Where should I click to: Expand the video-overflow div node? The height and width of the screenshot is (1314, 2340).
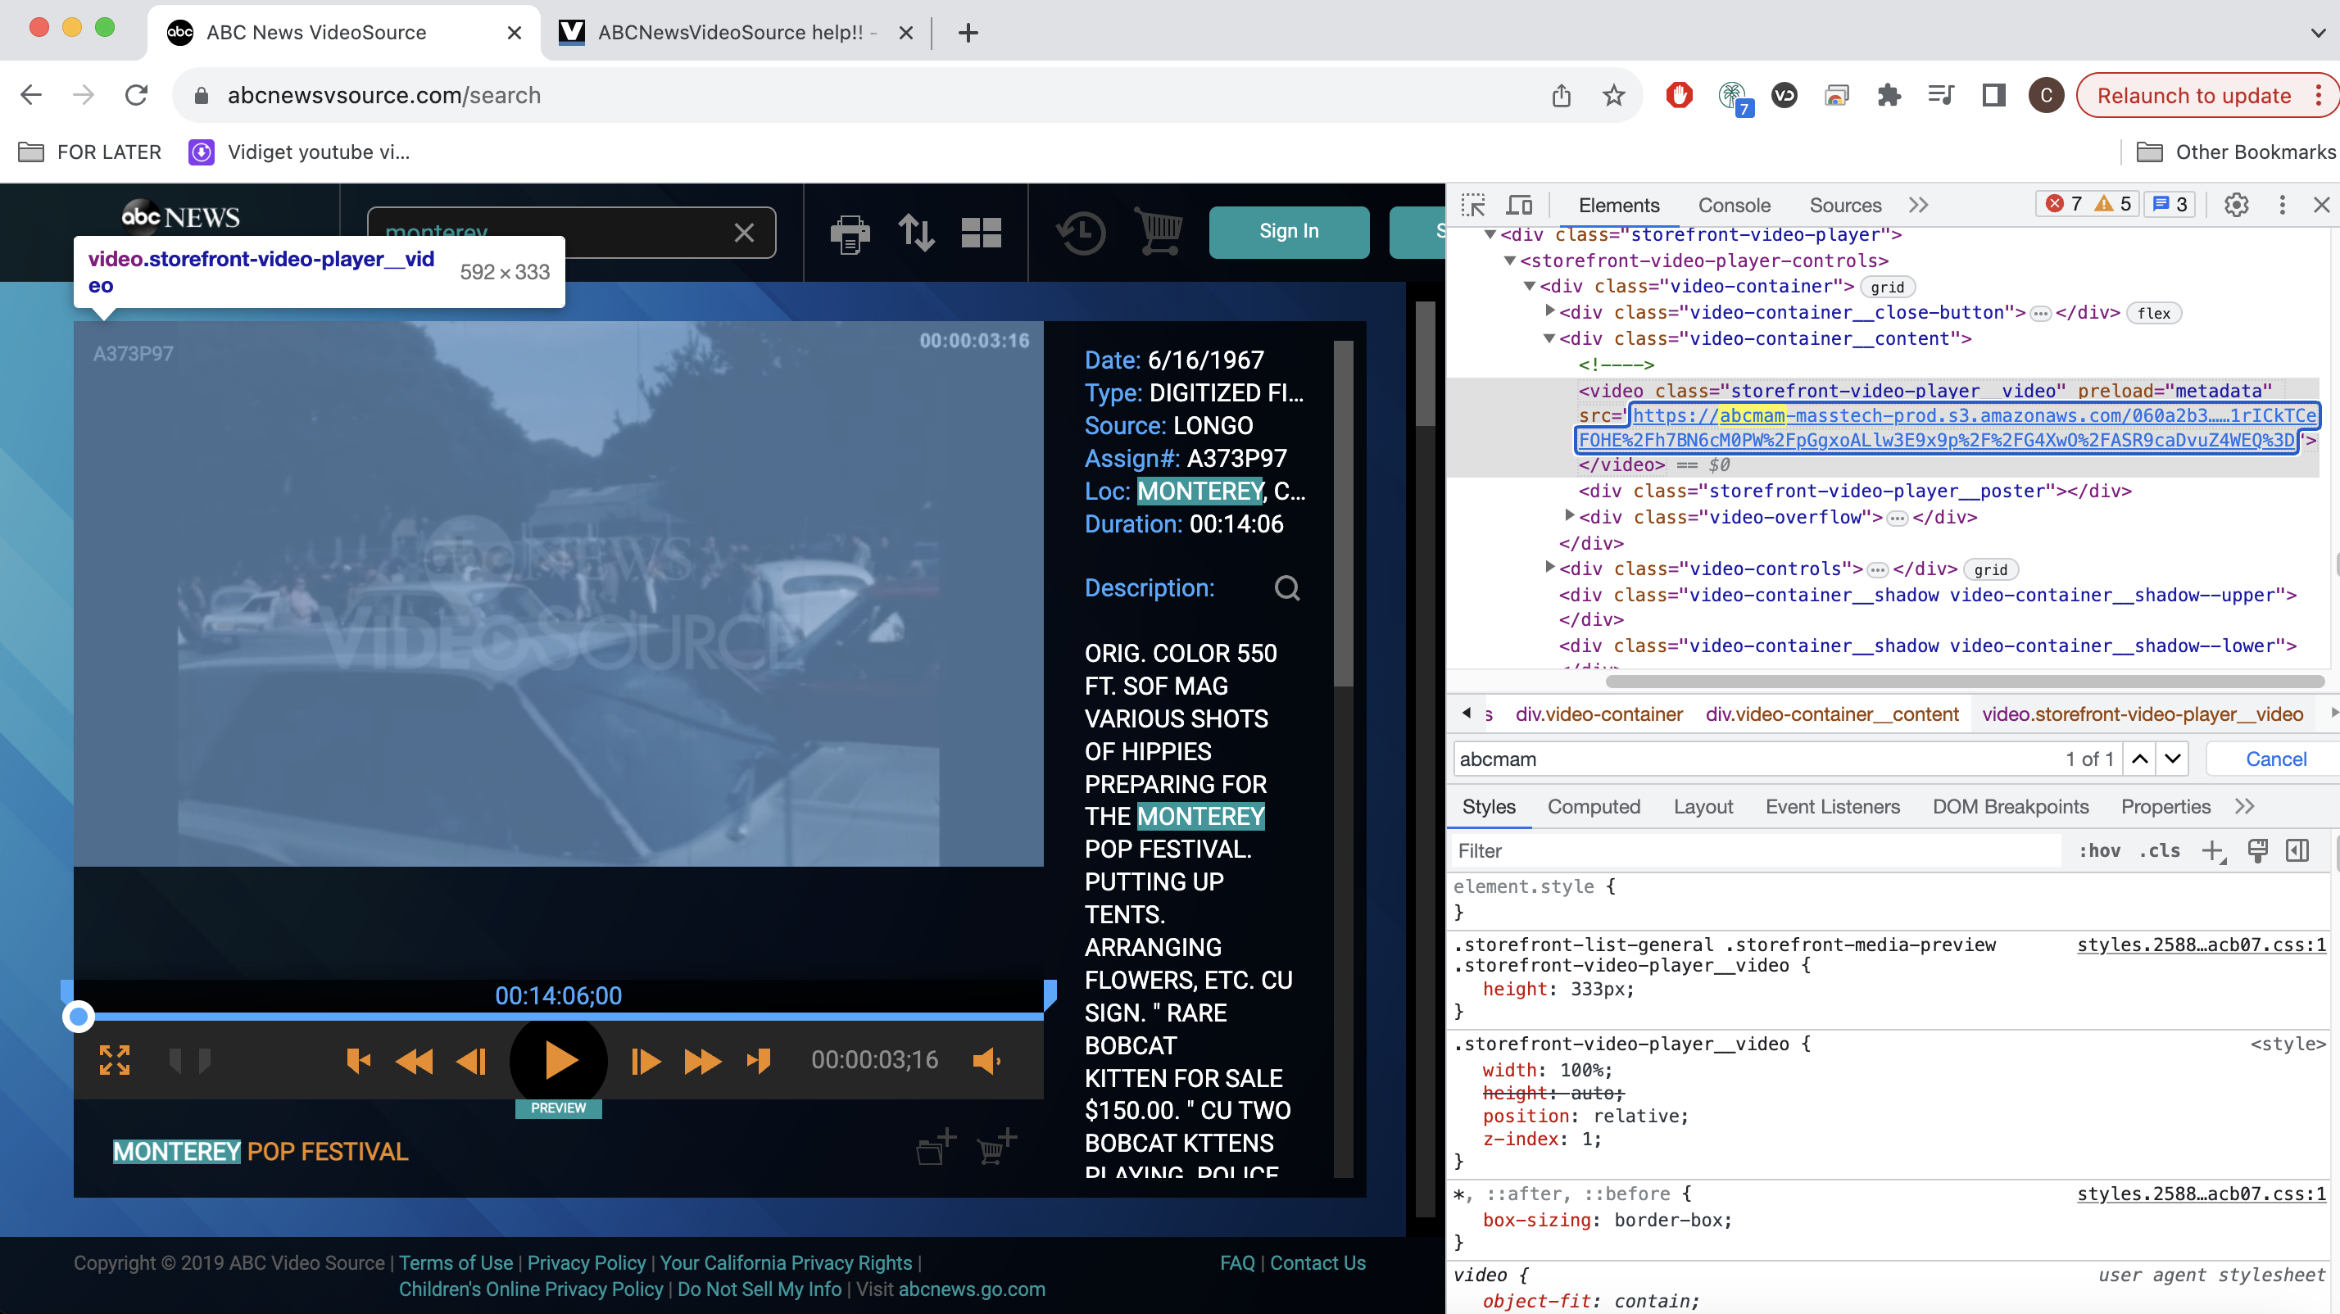[1569, 516]
